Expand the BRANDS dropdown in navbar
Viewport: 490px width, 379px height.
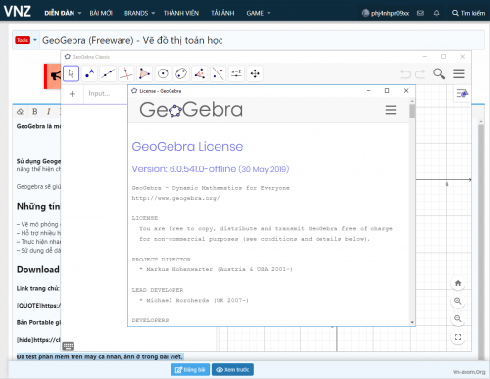139,13
